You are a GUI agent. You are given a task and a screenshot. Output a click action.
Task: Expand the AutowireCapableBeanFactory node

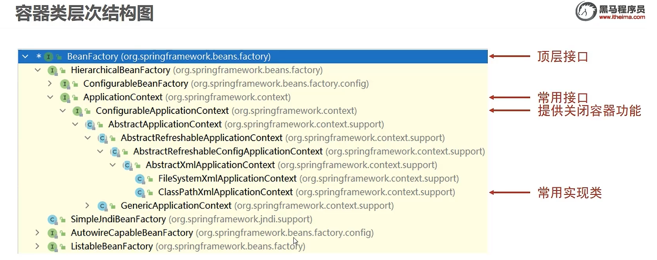click(x=37, y=233)
